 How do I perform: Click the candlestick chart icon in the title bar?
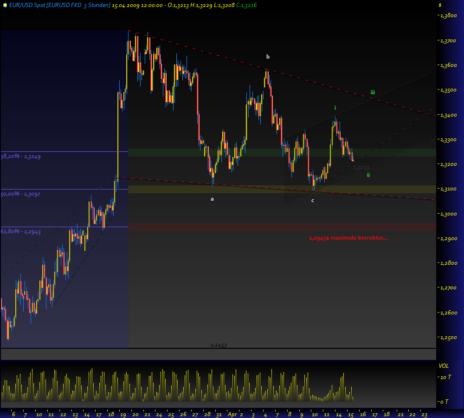point(6,6)
